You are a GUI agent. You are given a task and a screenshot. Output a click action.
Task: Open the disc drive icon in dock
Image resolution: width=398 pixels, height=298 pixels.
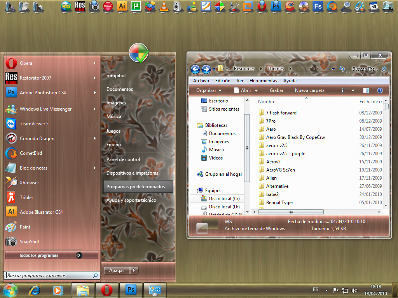coord(304,6)
